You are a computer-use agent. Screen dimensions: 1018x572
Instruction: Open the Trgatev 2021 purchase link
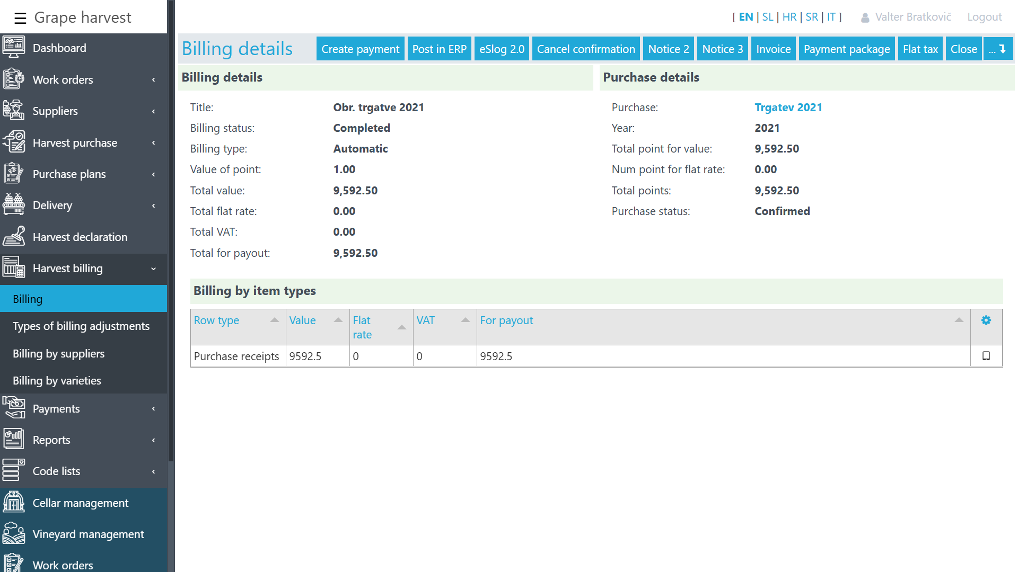coord(788,108)
